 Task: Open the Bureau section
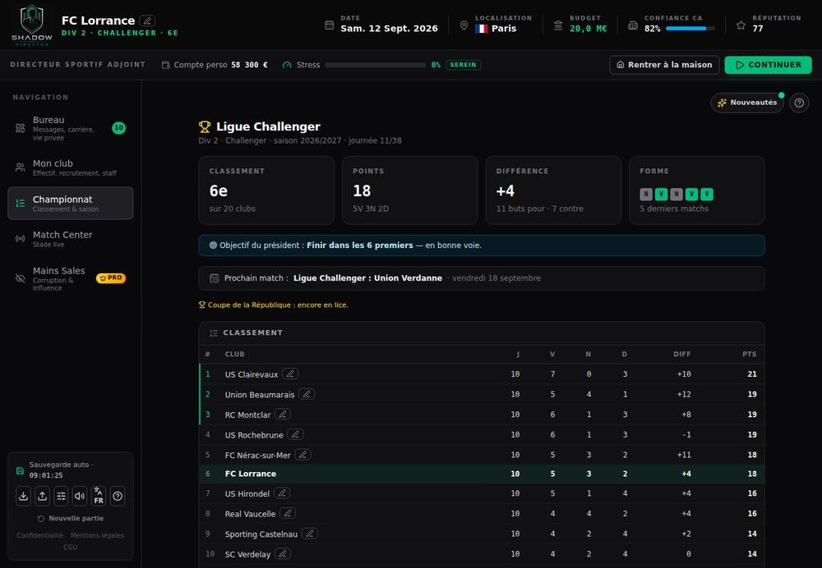[x=70, y=128]
